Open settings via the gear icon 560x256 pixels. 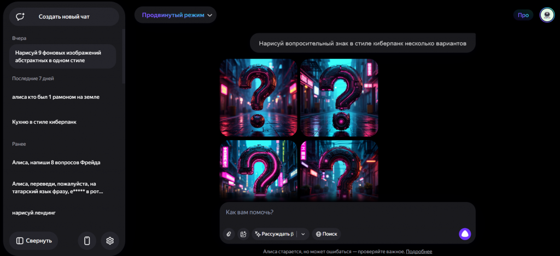click(110, 241)
